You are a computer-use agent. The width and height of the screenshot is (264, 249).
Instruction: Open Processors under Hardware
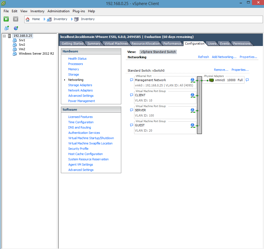click(x=75, y=64)
